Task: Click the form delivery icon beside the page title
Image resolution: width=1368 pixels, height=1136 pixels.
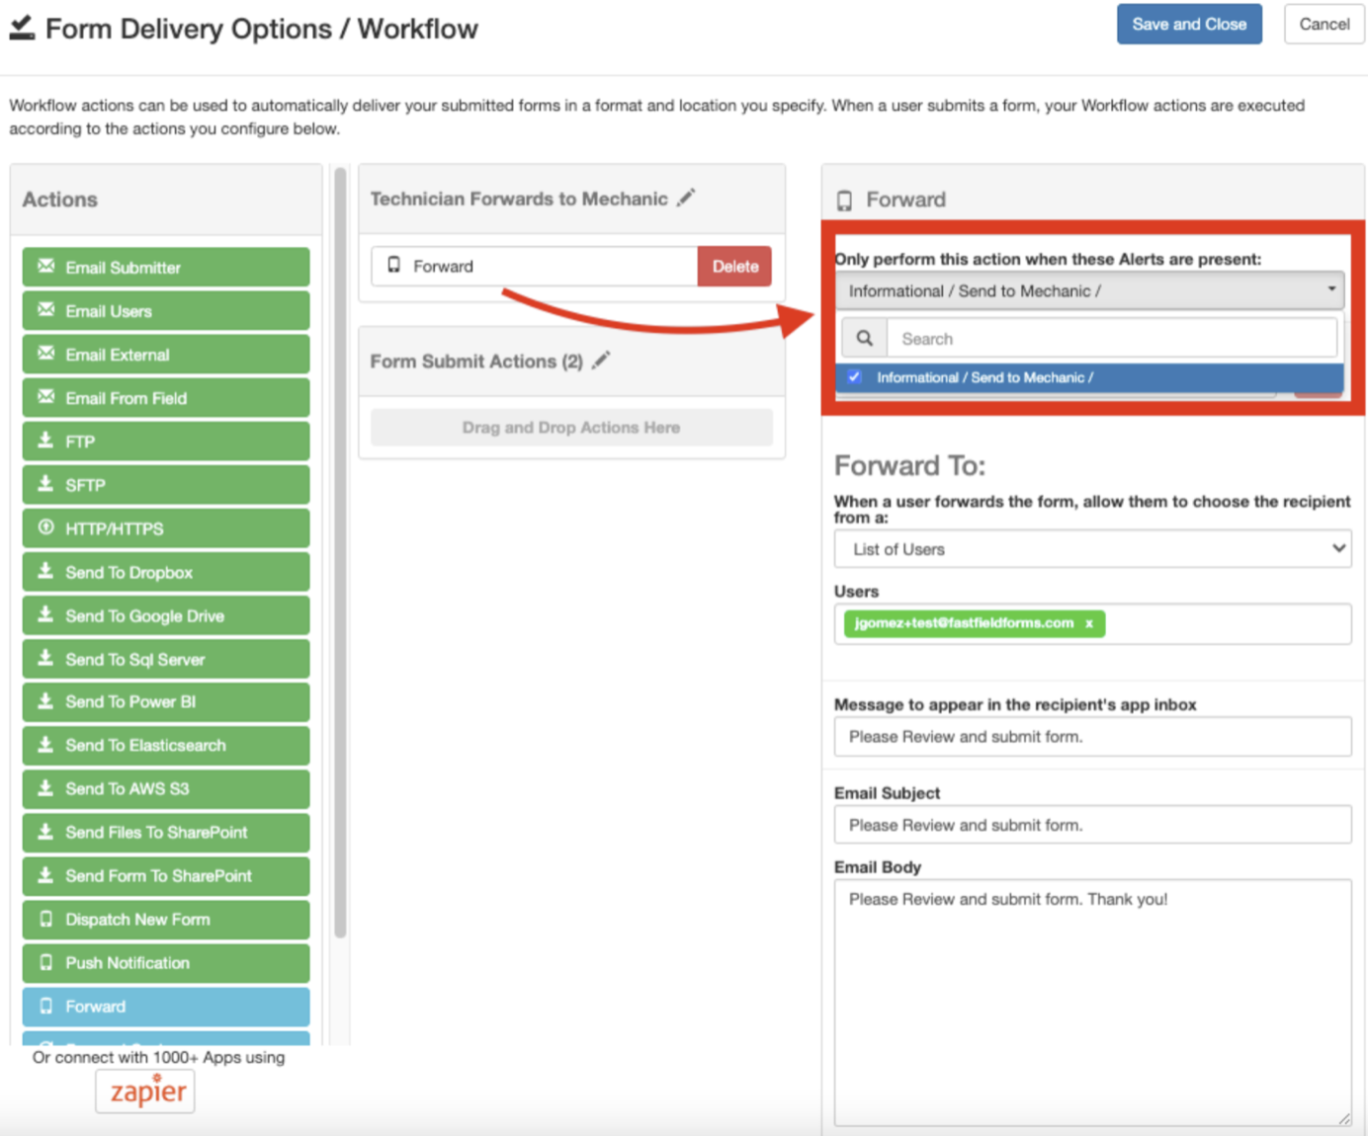Action: point(22,27)
